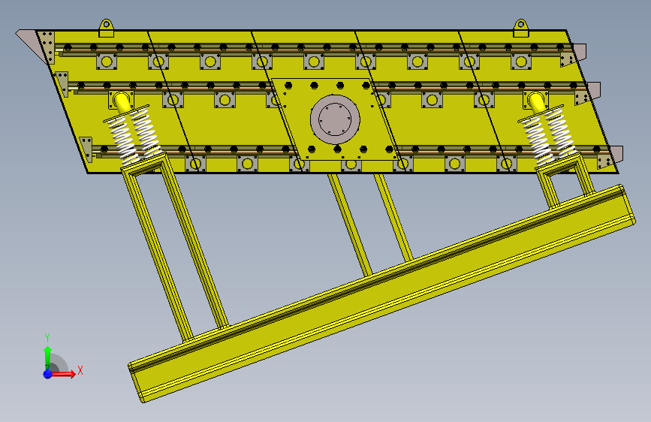This screenshot has width=651, height=422.
Task: Select the central gray circular flange
Action: click(x=335, y=119)
